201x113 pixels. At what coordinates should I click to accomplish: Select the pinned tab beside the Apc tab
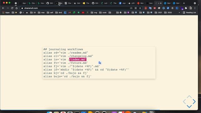coord(16,3)
